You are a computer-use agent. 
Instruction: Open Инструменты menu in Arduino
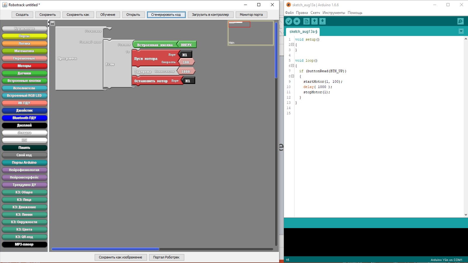(x=334, y=13)
